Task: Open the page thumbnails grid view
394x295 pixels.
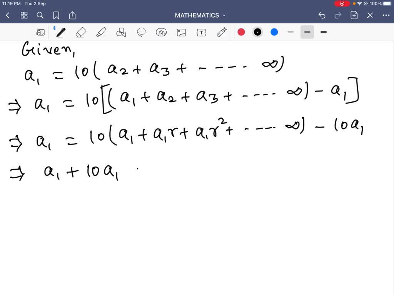Action: coord(24,15)
